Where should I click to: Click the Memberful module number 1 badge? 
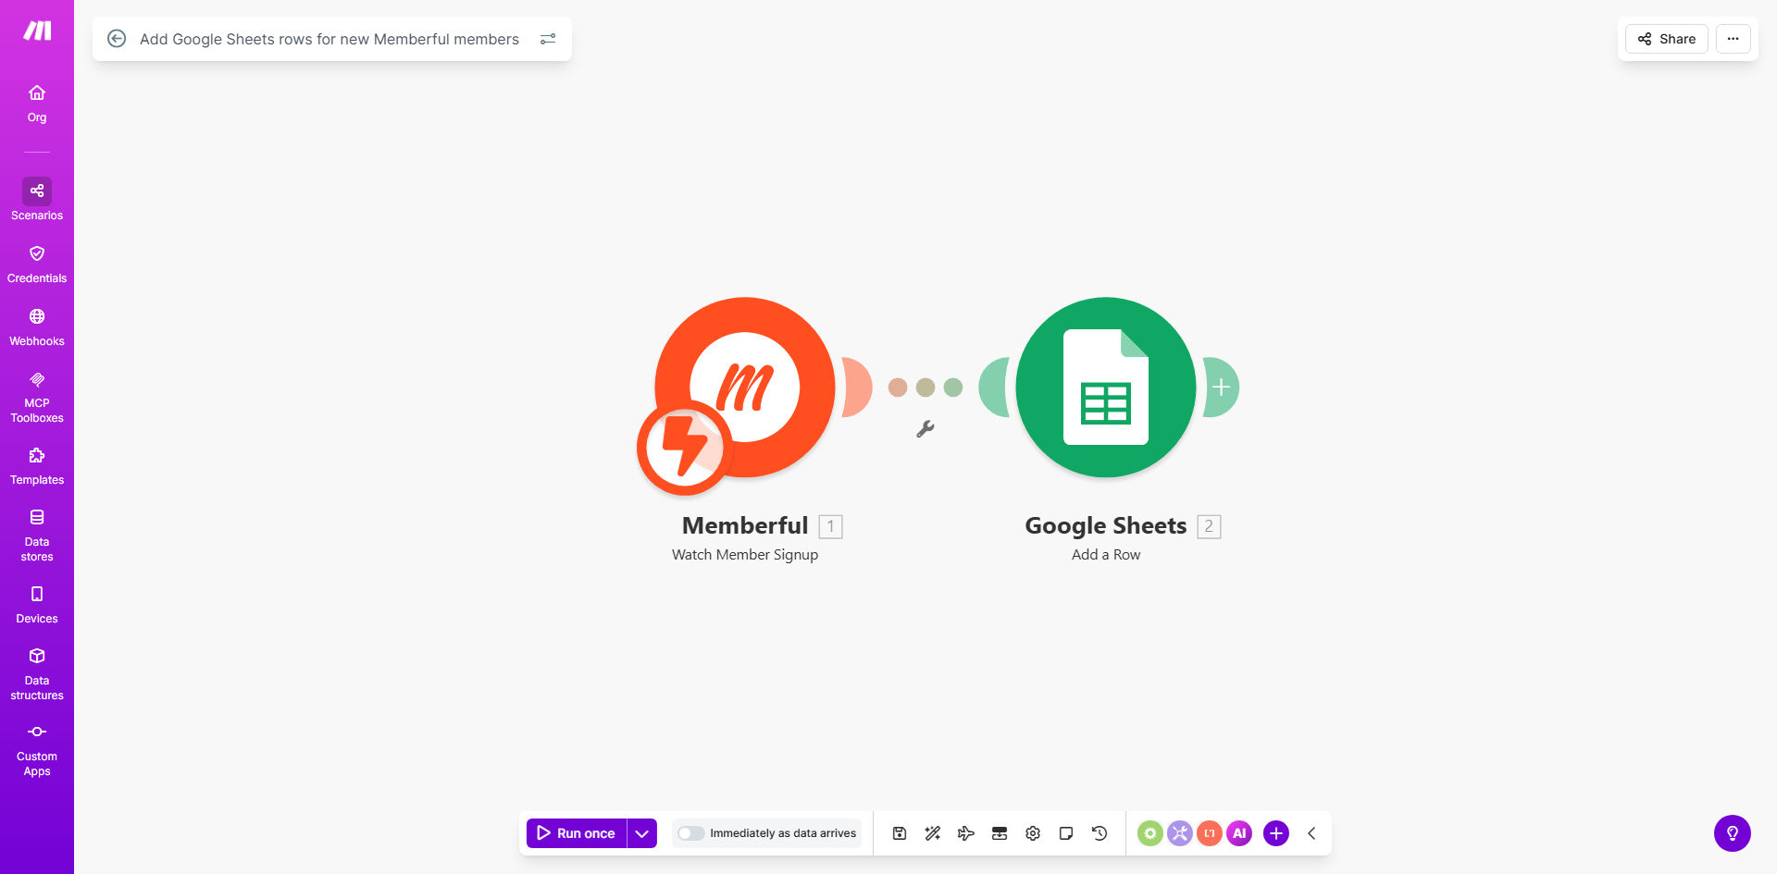[x=831, y=526]
